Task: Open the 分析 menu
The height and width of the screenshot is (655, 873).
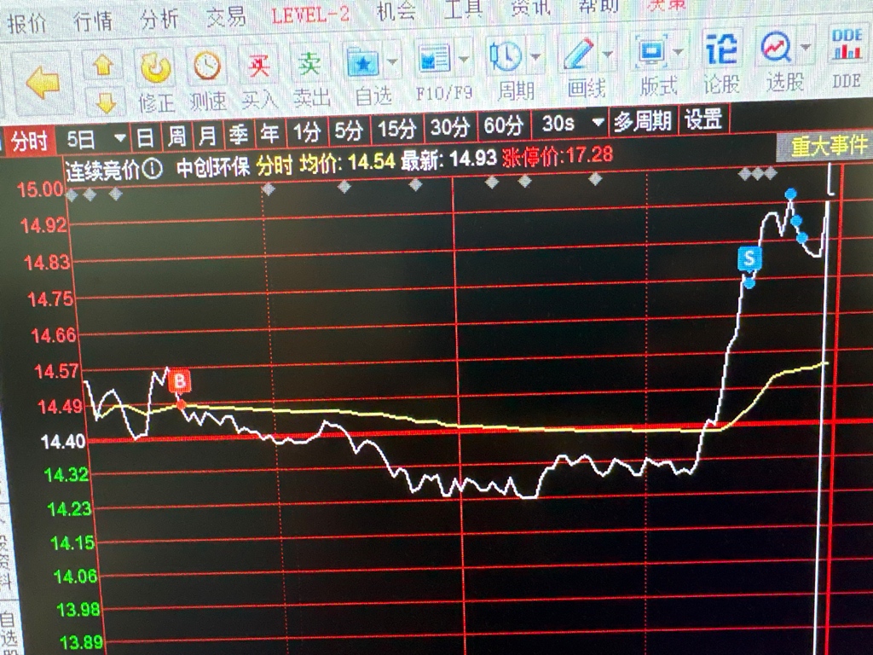Action: pyautogui.click(x=159, y=20)
